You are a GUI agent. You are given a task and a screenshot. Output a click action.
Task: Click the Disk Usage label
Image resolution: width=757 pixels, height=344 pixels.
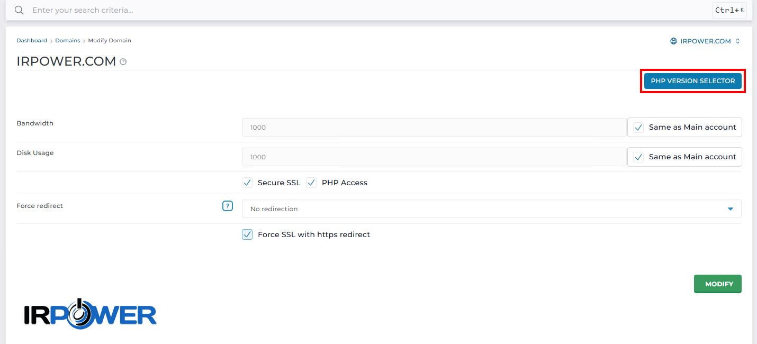coord(35,153)
